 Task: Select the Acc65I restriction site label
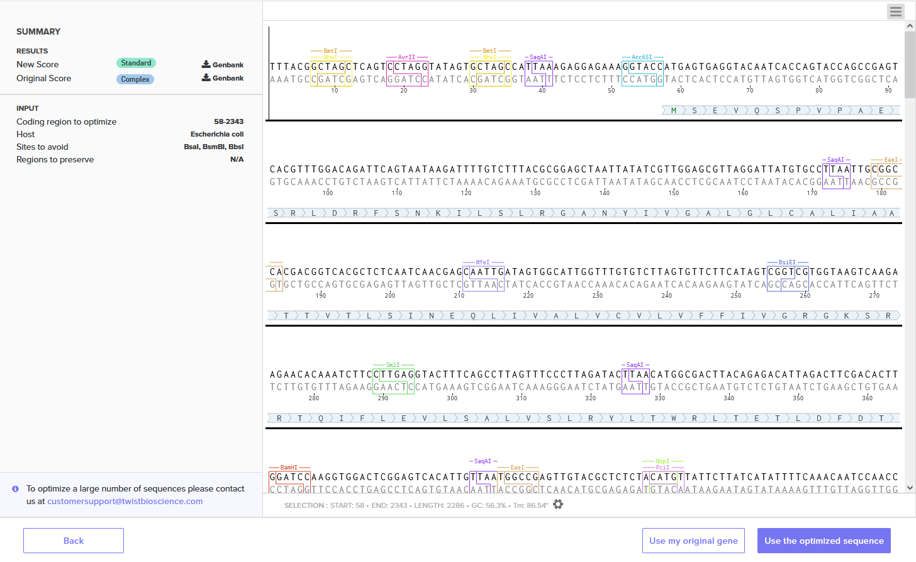pyautogui.click(x=642, y=57)
